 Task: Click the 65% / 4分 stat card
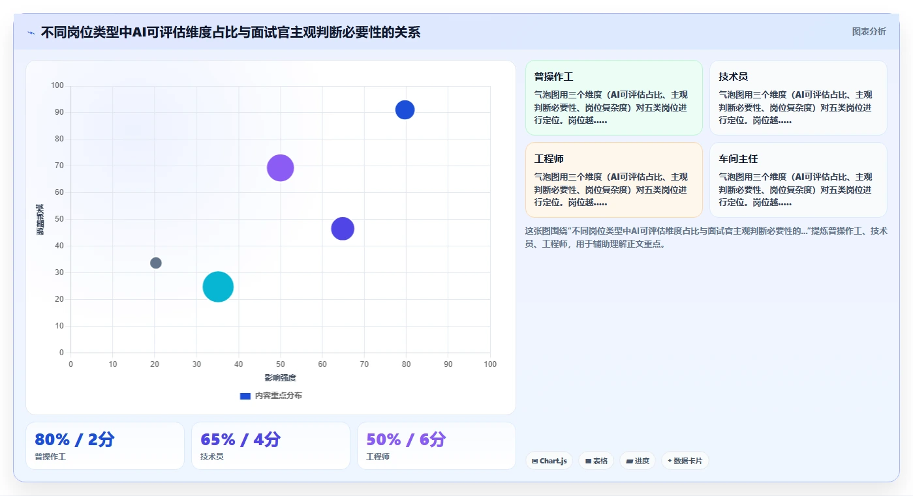click(271, 446)
